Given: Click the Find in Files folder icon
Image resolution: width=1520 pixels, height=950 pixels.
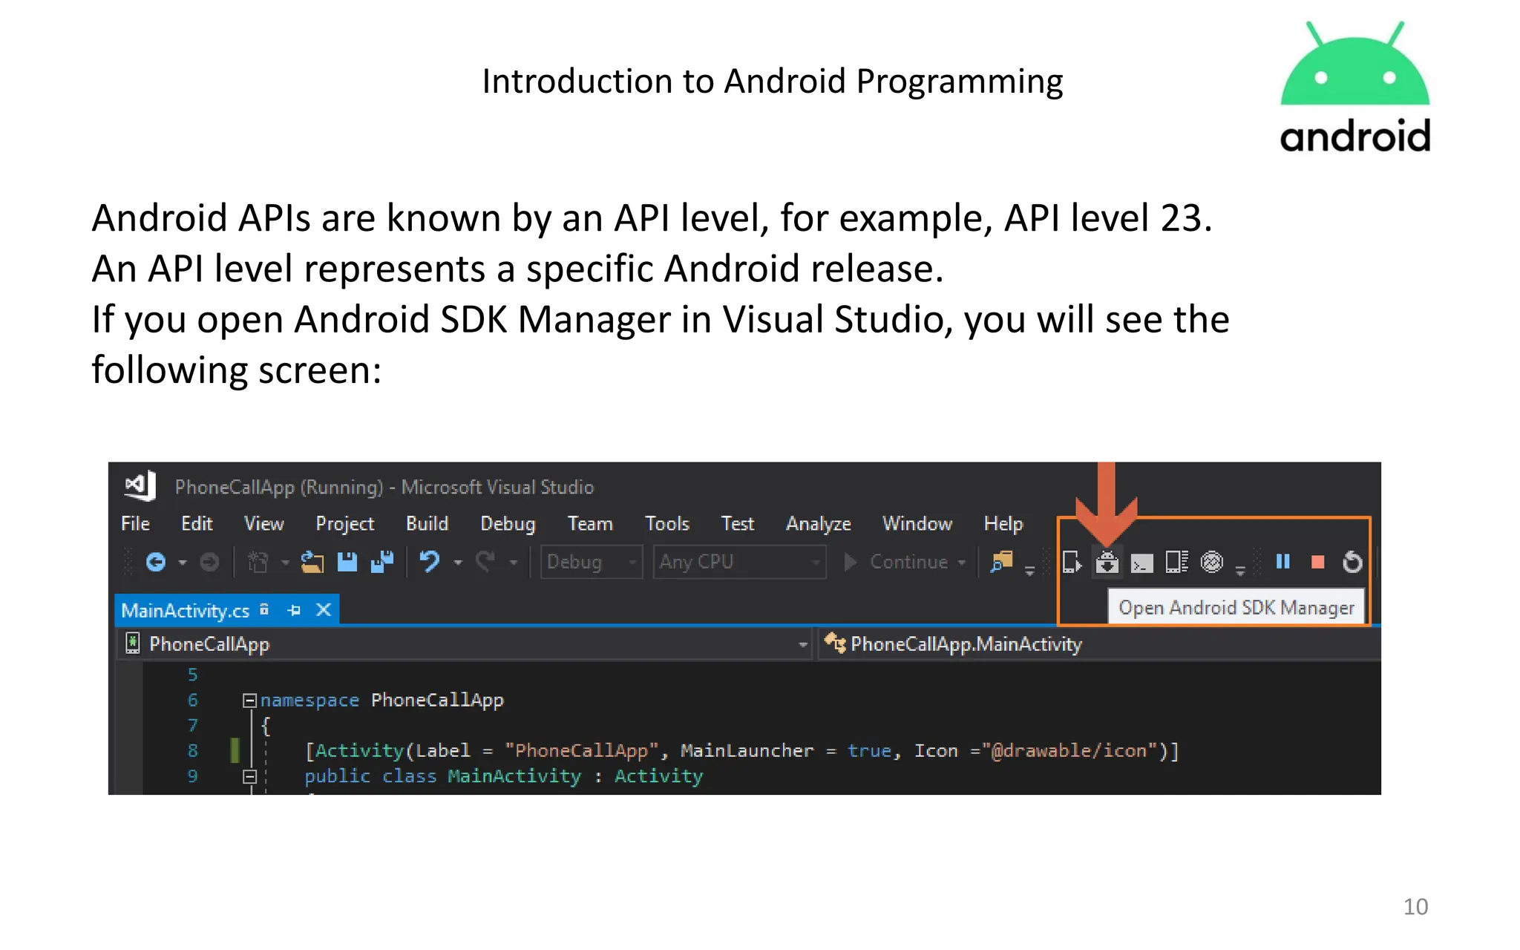Looking at the screenshot, I should tap(1002, 563).
